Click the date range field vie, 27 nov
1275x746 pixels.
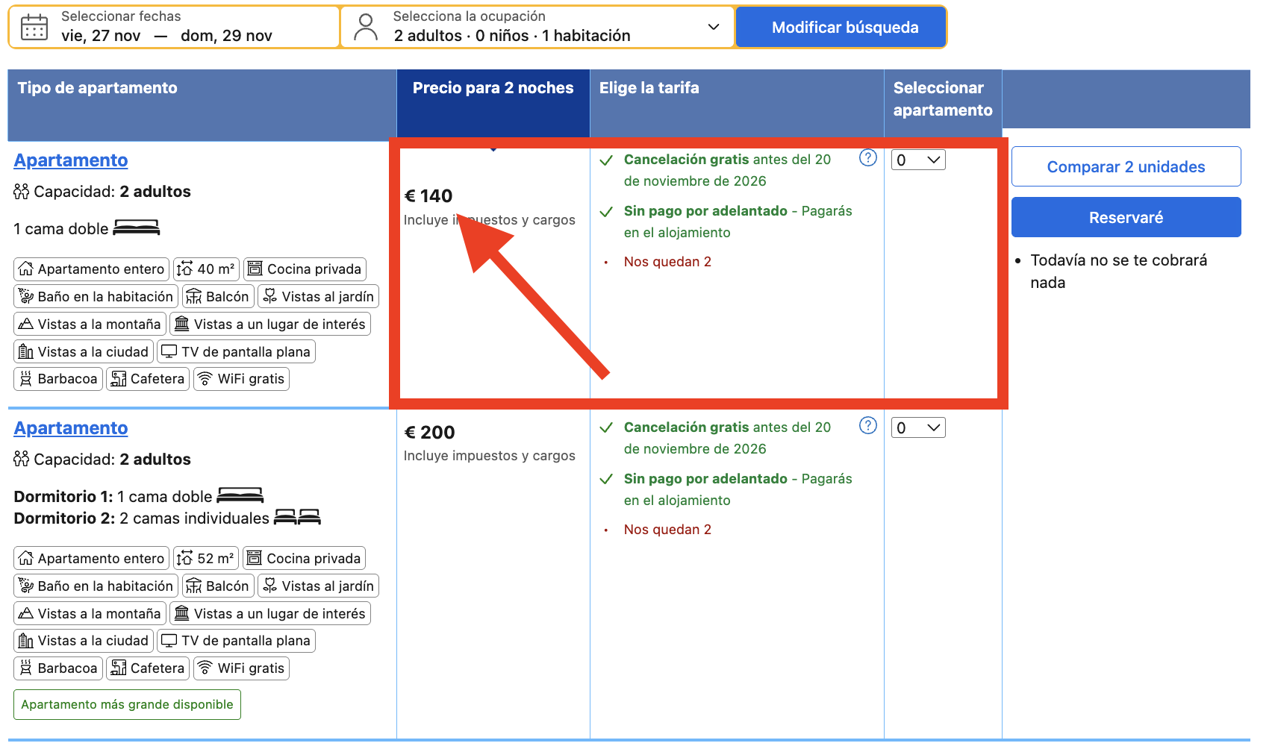pyautogui.click(x=175, y=28)
